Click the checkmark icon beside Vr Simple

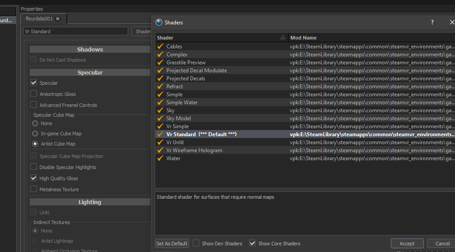click(x=160, y=126)
